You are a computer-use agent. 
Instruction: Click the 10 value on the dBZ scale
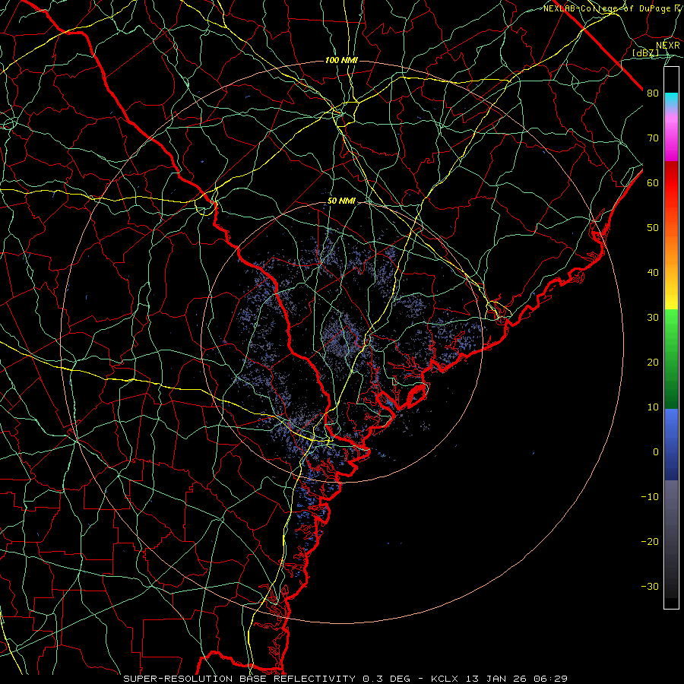(x=653, y=407)
